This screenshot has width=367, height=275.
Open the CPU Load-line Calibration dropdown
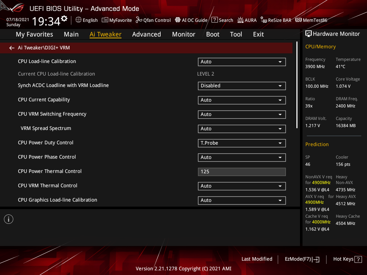click(242, 62)
